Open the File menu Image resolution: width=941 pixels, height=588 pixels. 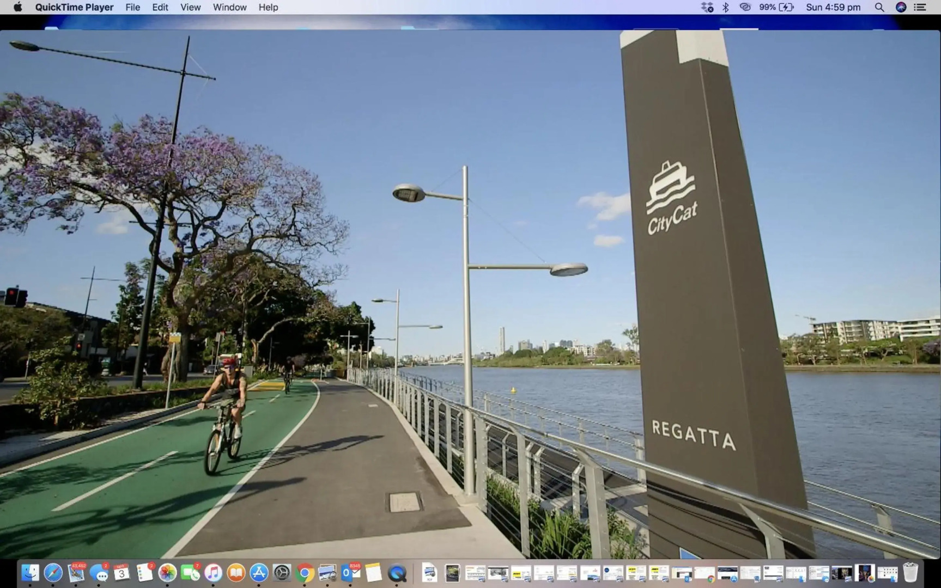[132, 7]
